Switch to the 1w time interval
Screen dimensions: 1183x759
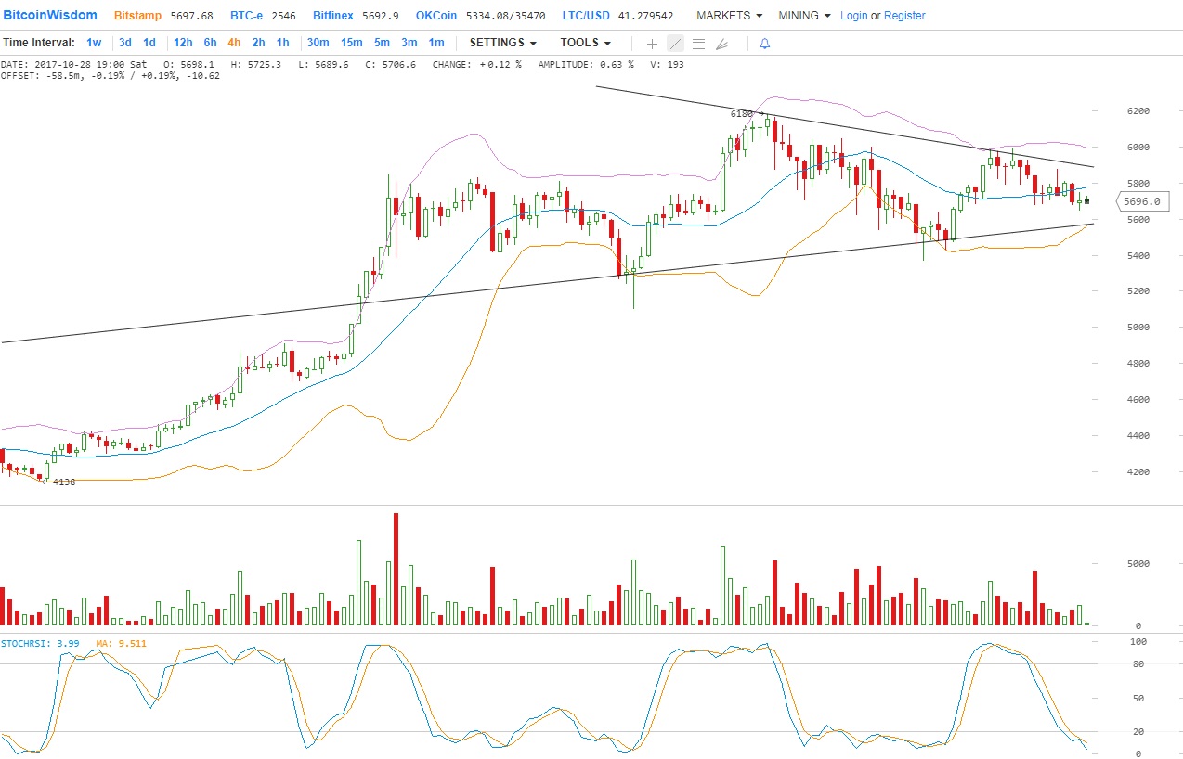(94, 43)
